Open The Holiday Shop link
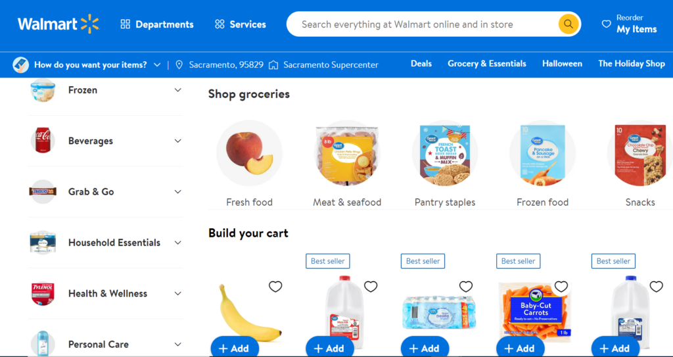 click(x=632, y=64)
